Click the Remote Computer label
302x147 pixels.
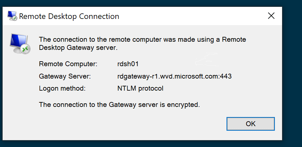click(68, 64)
